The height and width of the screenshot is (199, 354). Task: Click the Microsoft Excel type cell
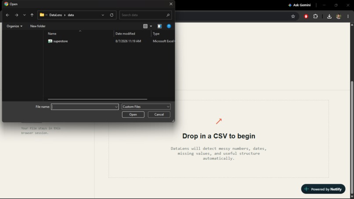point(163,41)
